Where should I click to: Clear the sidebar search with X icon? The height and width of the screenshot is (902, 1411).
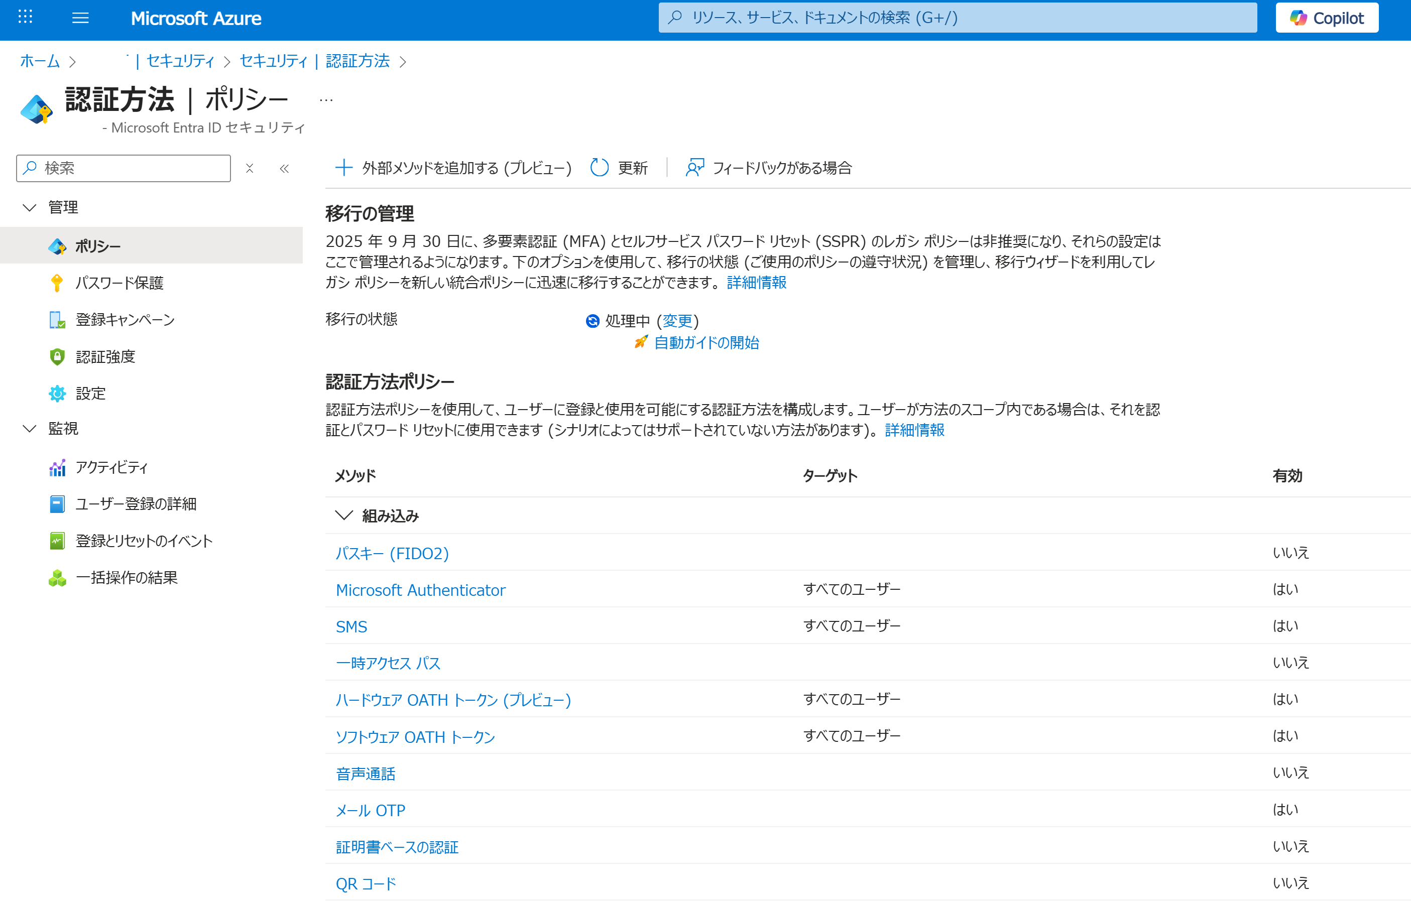coord(250,169)
